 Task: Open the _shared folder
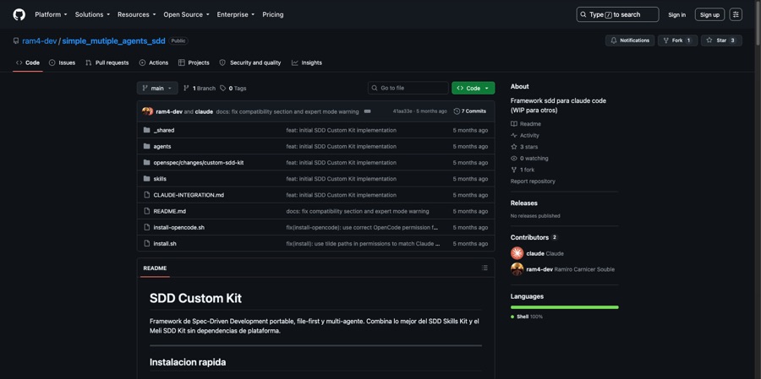point(163,130)
